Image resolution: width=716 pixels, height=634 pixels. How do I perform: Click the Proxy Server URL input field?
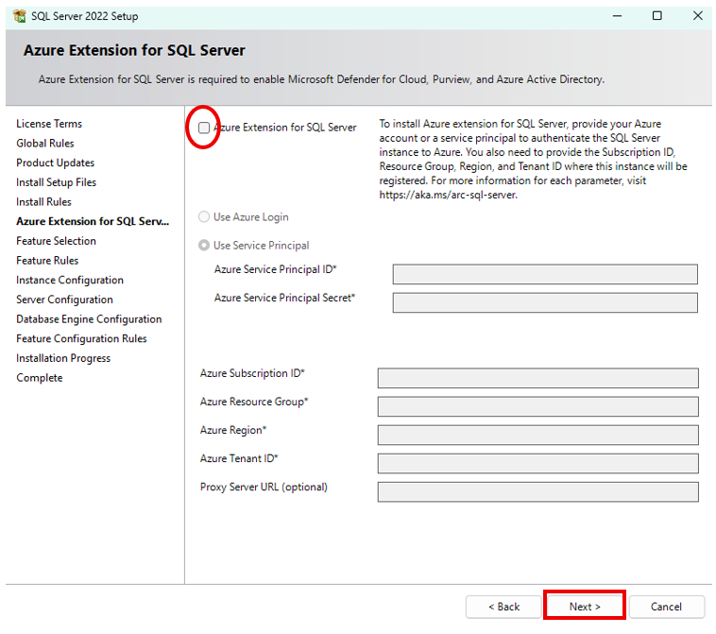[537, 492]
